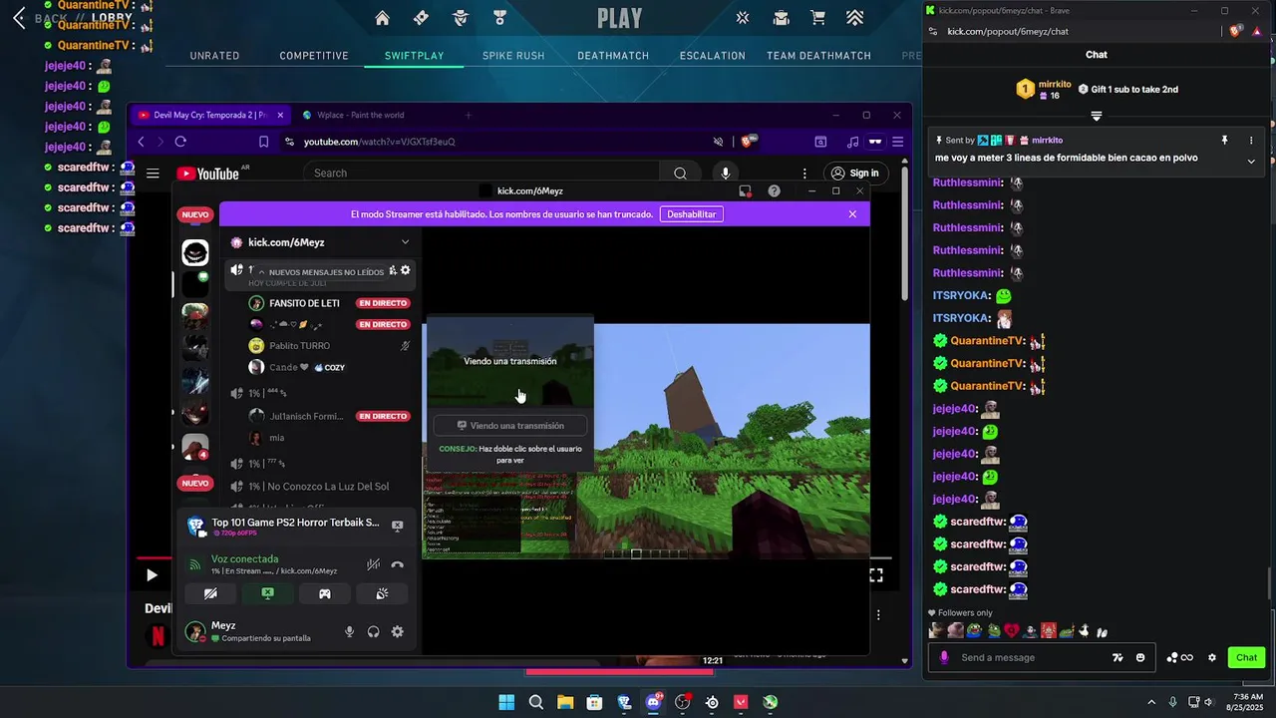Click Brave Shields icon in kick chat window
Viewport: 1276px width, 718px height.
[1236, 31]
